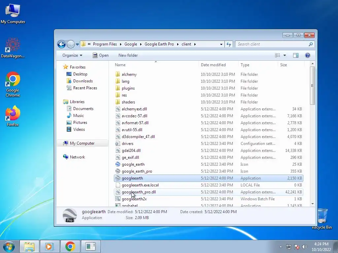
Task: Click the search magnifier icon
Action: 311,44
